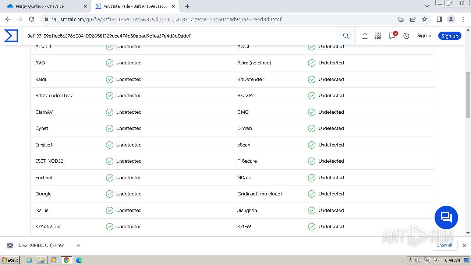Click the upload file icon

tap(365, 36)
